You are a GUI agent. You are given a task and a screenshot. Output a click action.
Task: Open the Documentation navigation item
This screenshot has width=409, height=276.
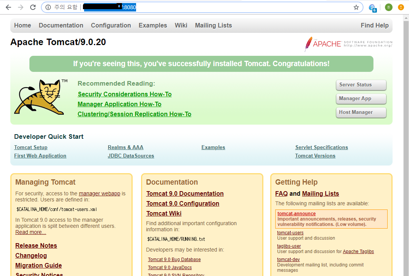click(x=61, y=25)
